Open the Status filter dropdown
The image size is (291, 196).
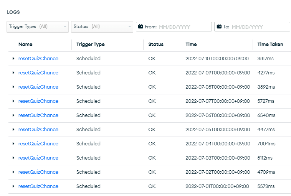[x=102, y=27]
